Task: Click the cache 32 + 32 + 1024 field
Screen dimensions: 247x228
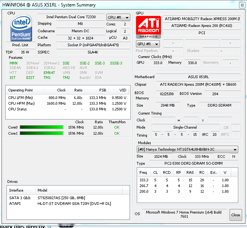Action: tap(80, 38)
